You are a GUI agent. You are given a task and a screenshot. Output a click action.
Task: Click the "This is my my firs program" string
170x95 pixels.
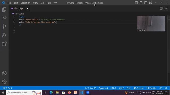tap(40, 22)
